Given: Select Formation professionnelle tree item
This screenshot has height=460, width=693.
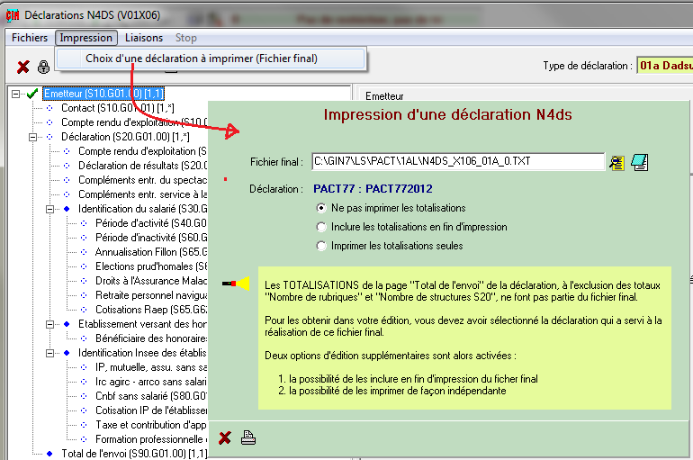Looking at the screenshot, I should coord(151,439).
